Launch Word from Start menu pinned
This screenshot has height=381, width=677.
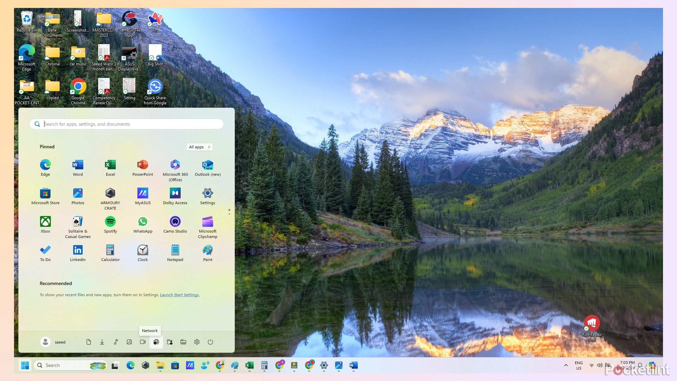coord(78,168)
